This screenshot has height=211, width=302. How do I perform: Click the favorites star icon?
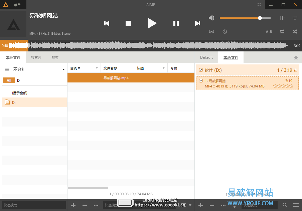(x=296, y=57)
